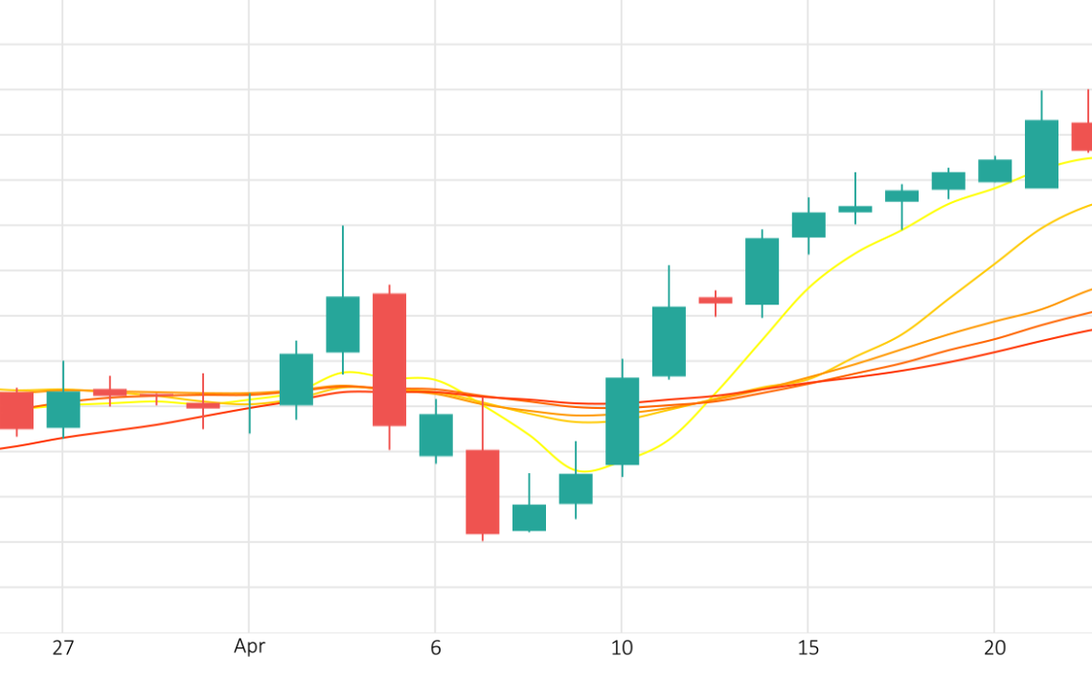The height and width of the screenshot is (680, 1092).
Task: Click the "20" date axis label
Action: [994, 648]
